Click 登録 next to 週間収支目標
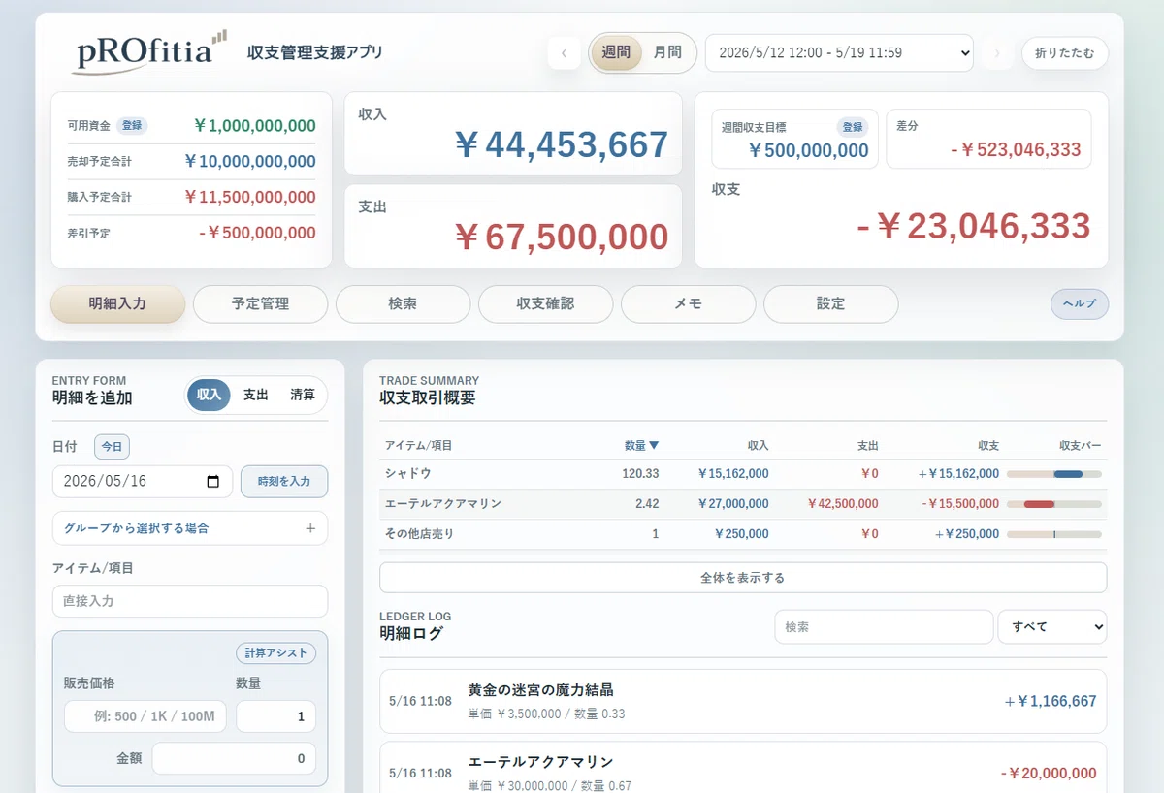 coord(853,127)
